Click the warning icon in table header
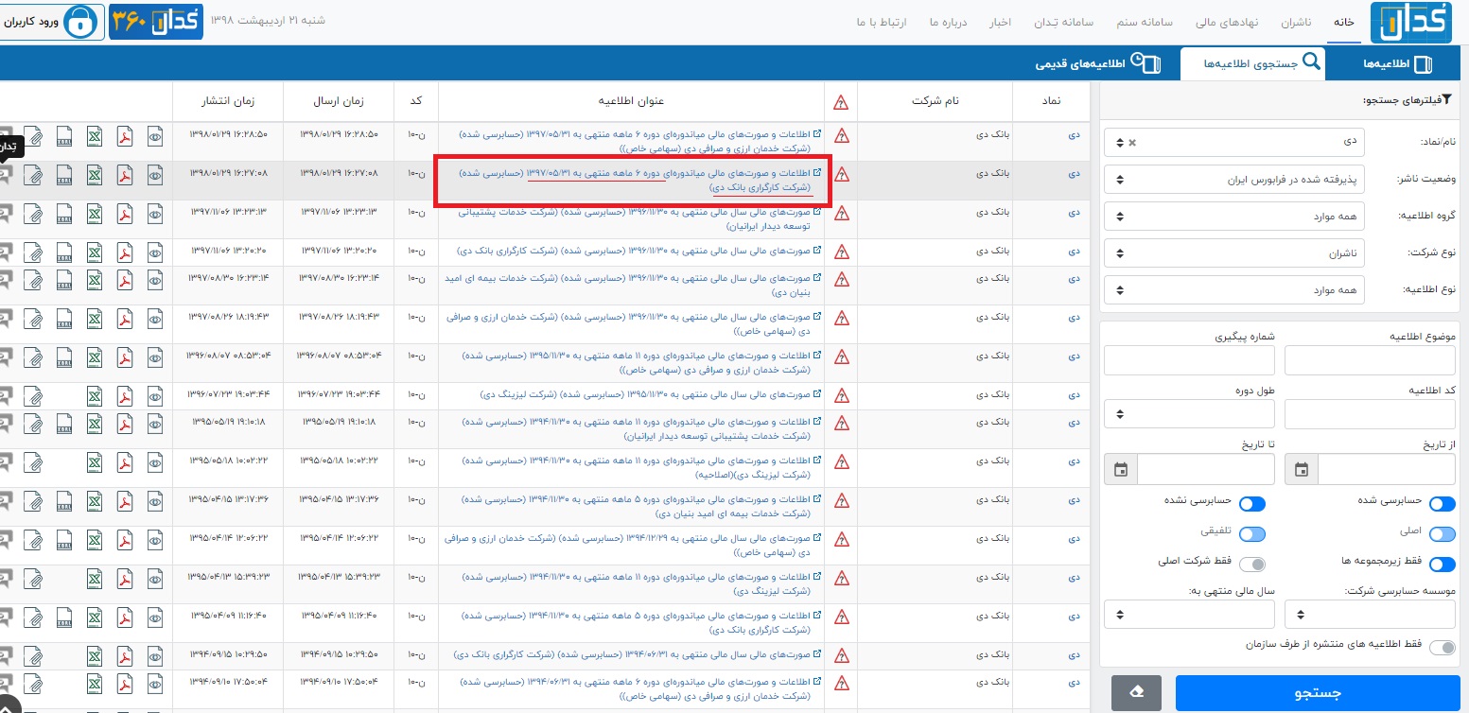The height and width of the screenshot is (713, 1469). [841, 102]
